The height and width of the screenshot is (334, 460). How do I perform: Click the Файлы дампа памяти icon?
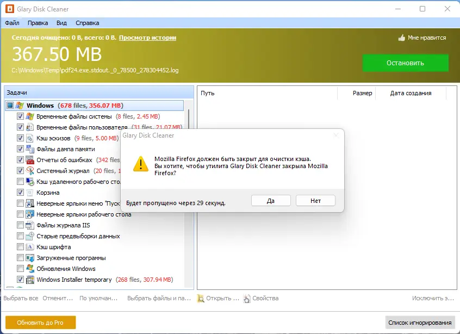tap(30, 149)
